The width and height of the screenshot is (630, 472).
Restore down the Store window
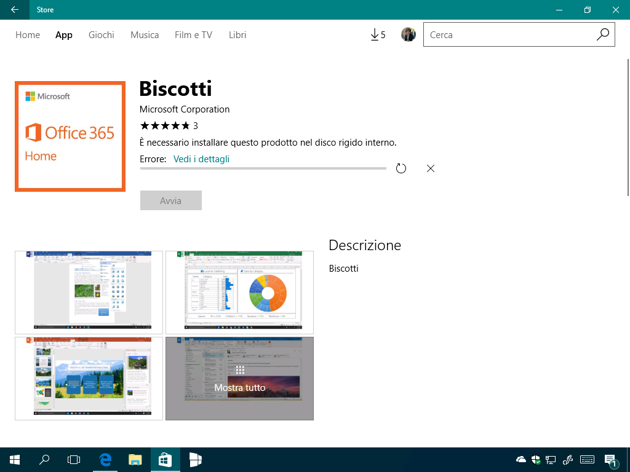point(588,10)
